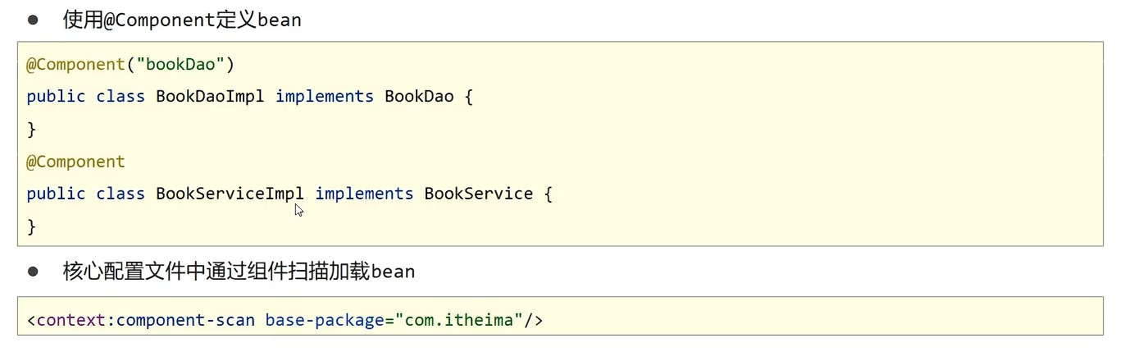The width and height of the screenshot is (1125, 356).
Task: Click 'class' in the BookServiceImpl declaration
Action: [x=121, y=194]
